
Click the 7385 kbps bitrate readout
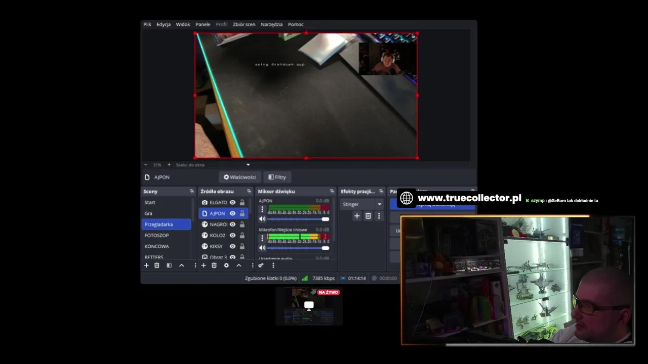click(323, 278)
